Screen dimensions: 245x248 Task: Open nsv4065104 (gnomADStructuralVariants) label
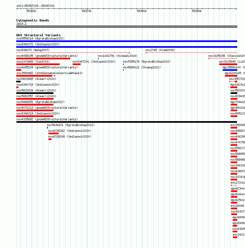tap(47, 67)
